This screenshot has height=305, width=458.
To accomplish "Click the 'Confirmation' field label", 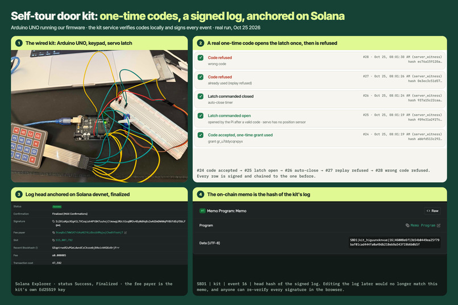I will 21,214.
